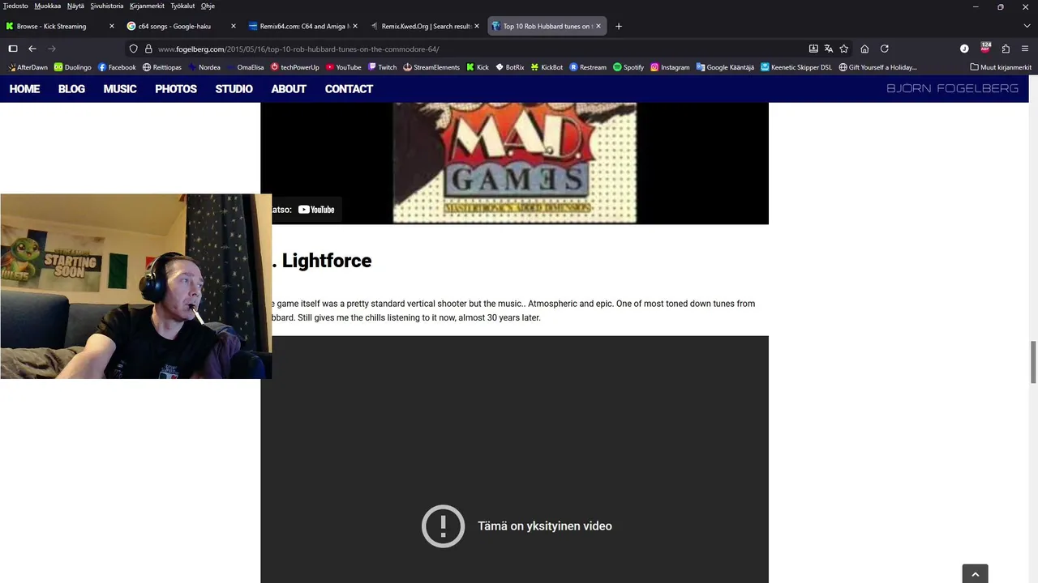The height and width of the screenshot is (583, 1038).
Task: Open the Työkalut menu
Action: click(x=182, y=6)
